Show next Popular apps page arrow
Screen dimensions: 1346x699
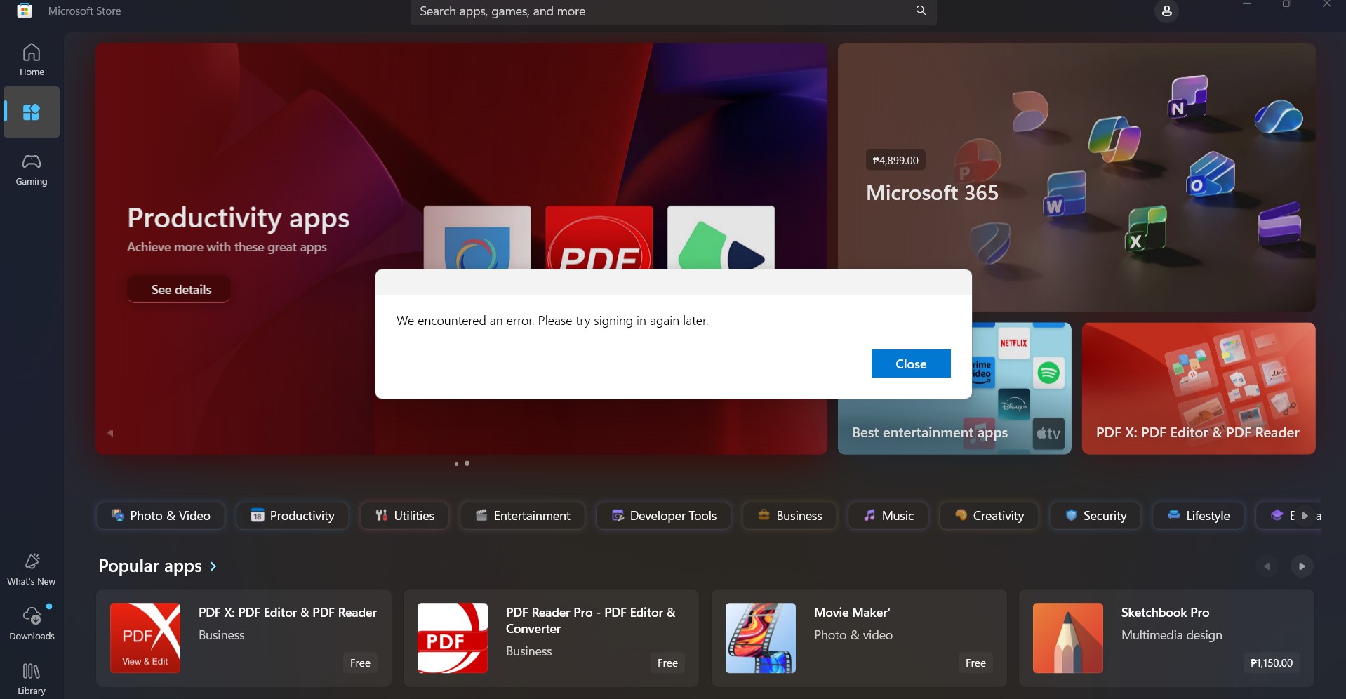click(x=1302, y=566)
